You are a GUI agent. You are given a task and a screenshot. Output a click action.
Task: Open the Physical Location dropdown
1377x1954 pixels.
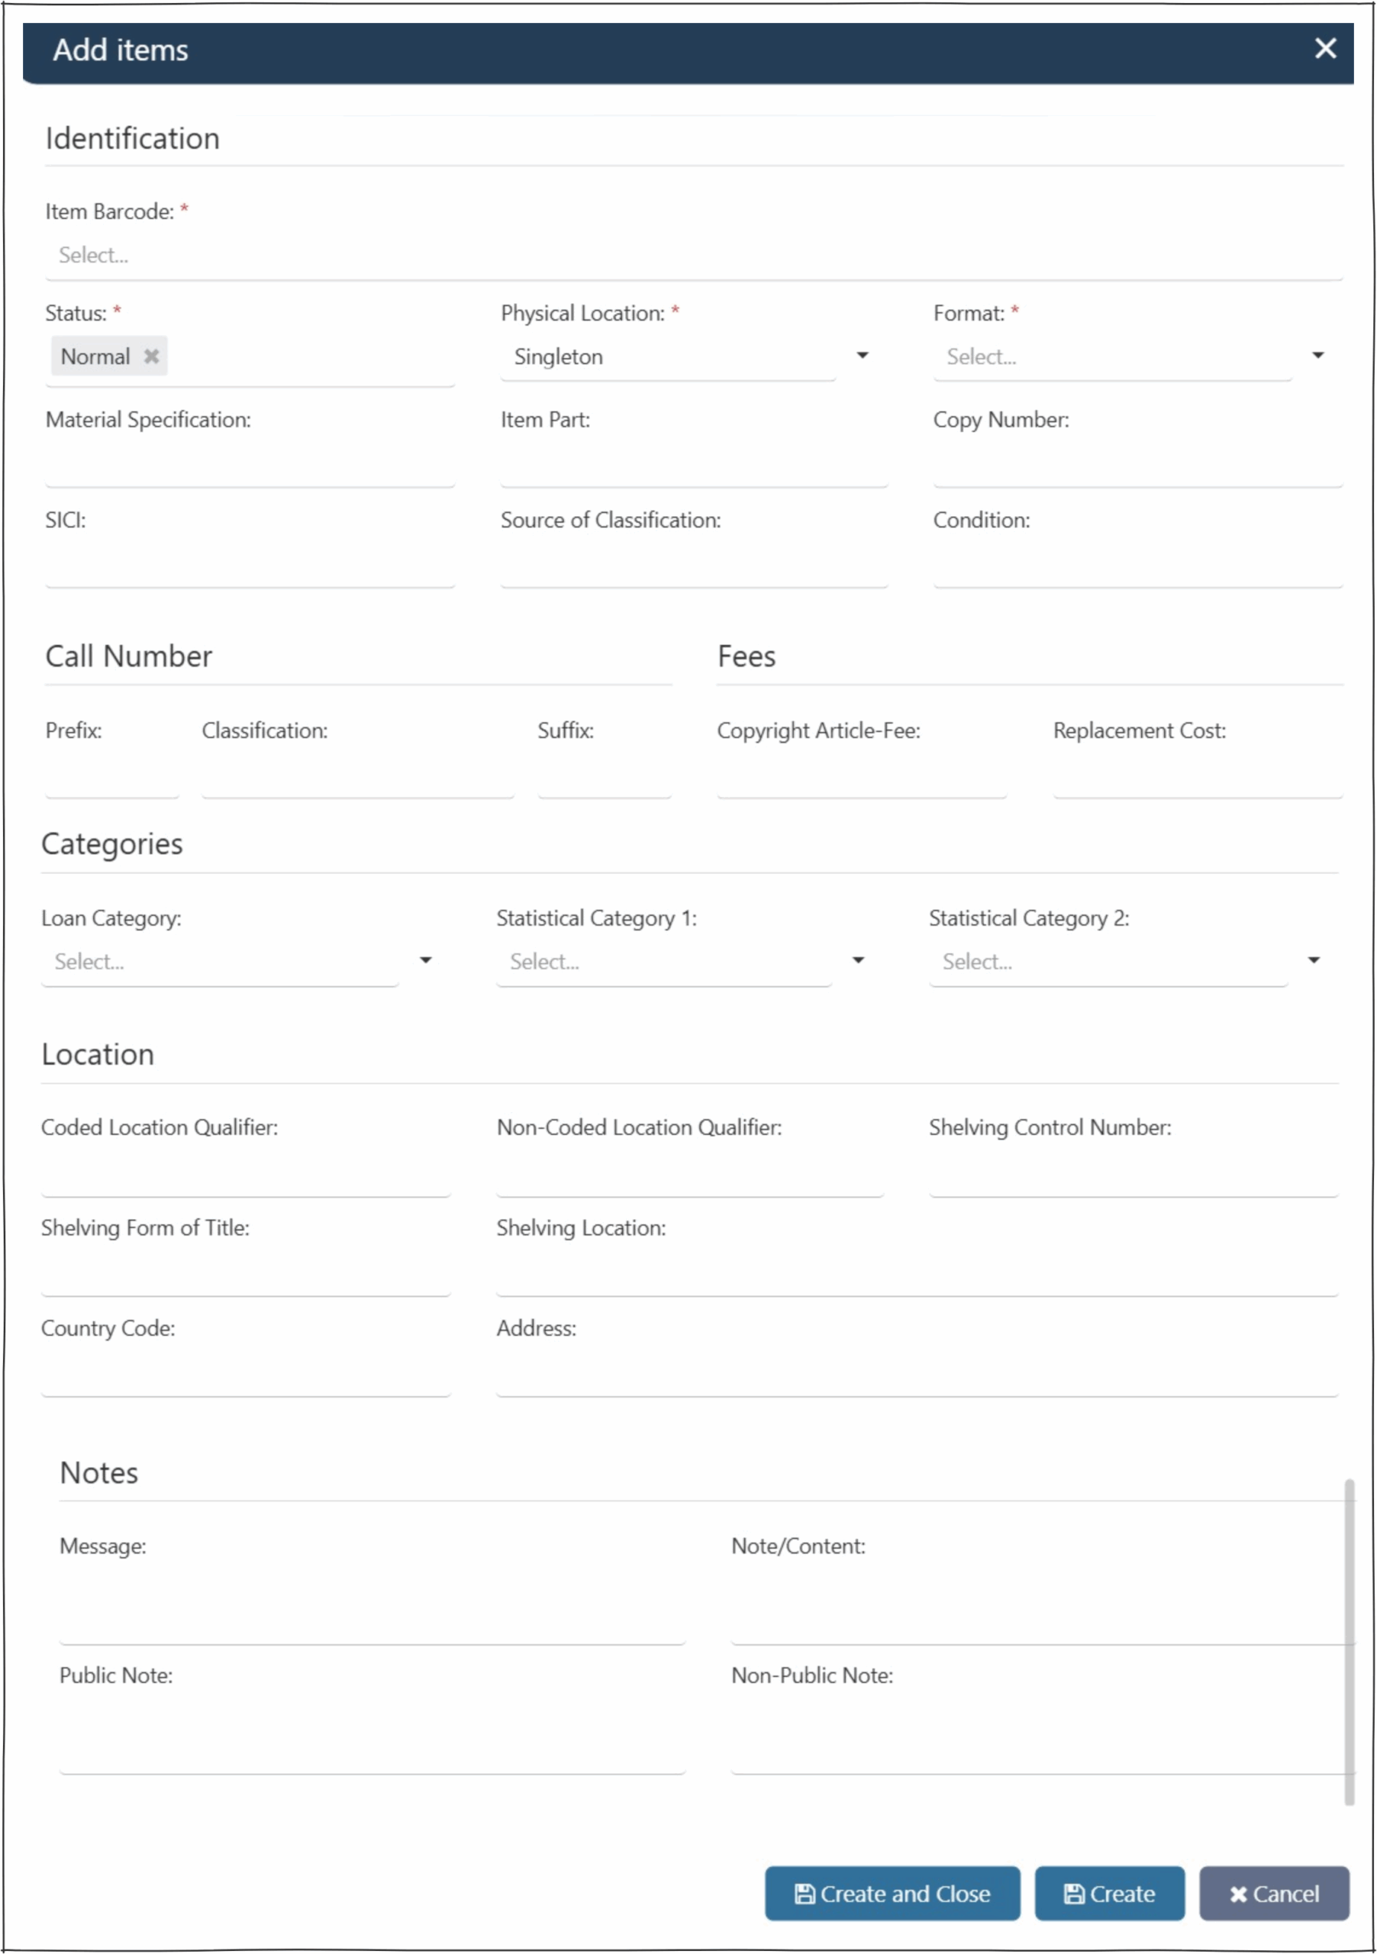tap(861, 356)
